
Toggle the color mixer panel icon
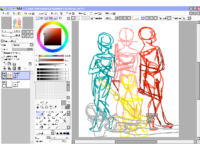(x=51, y=18)
